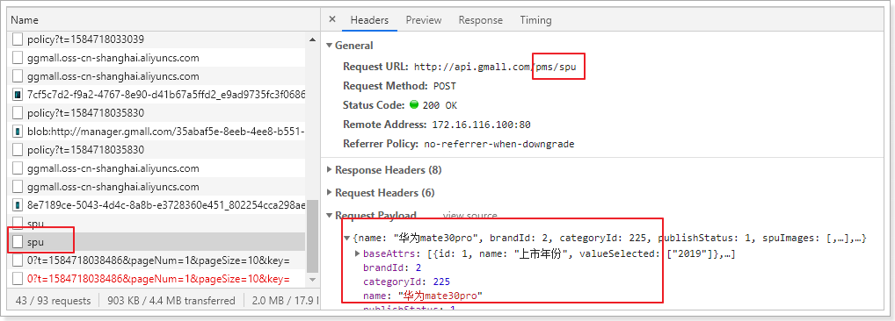Click the no-referrer-when-downgrade policy value

point(499,144)
